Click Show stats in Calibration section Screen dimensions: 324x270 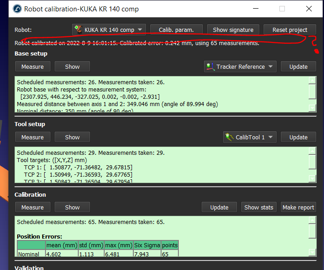click(258, 207)
